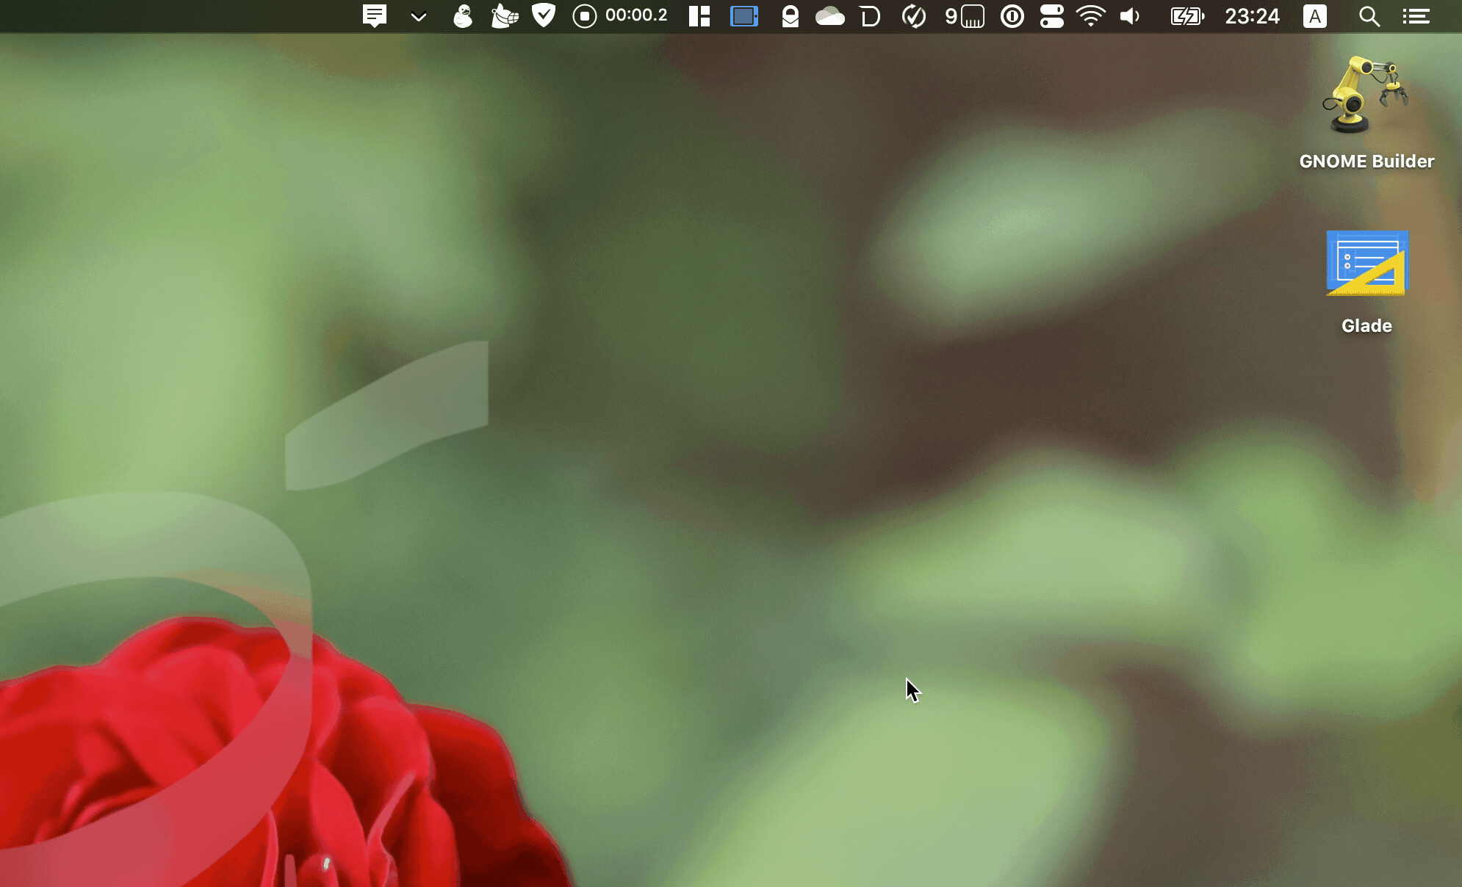Open the padlock envelope menu bar icon

click(790, 16)
